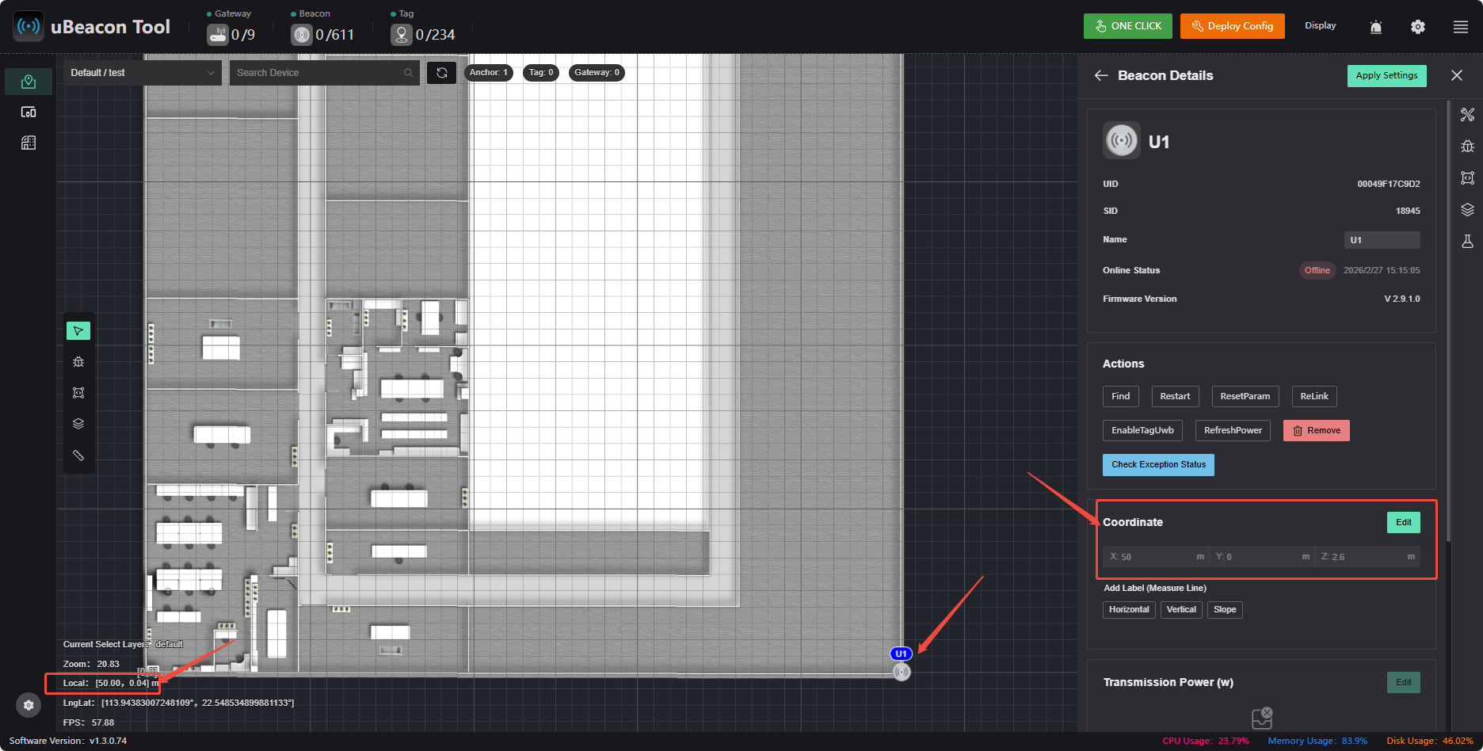Go back using the Beacon Details arrow
Viewport: 1483px width, 751px height.
[1101, 75]
